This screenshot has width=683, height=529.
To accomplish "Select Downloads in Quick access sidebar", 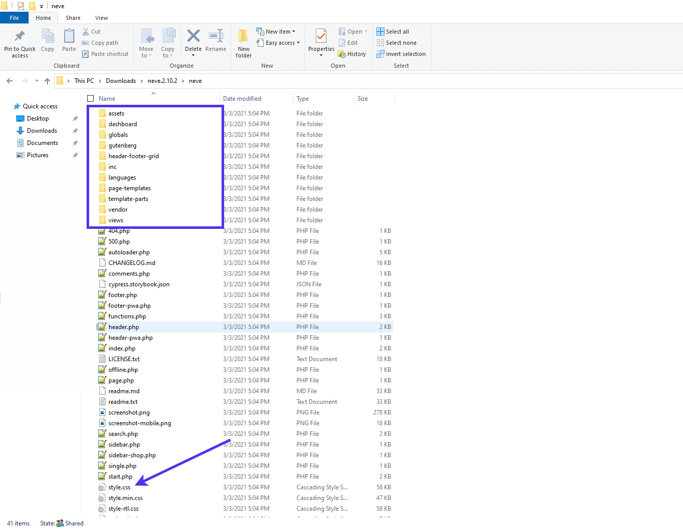I will click(42, 131).
